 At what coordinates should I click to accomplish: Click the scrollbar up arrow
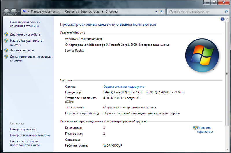click(x=227, y=19)
